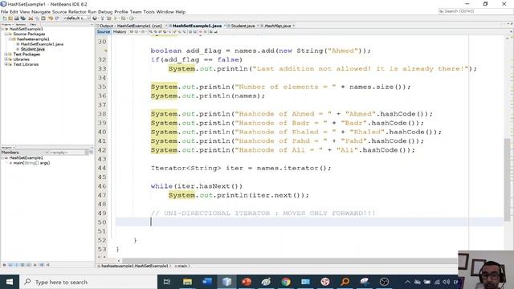
Task: Select the HashSetExample1.java editor tab
Action: (197, 26)
